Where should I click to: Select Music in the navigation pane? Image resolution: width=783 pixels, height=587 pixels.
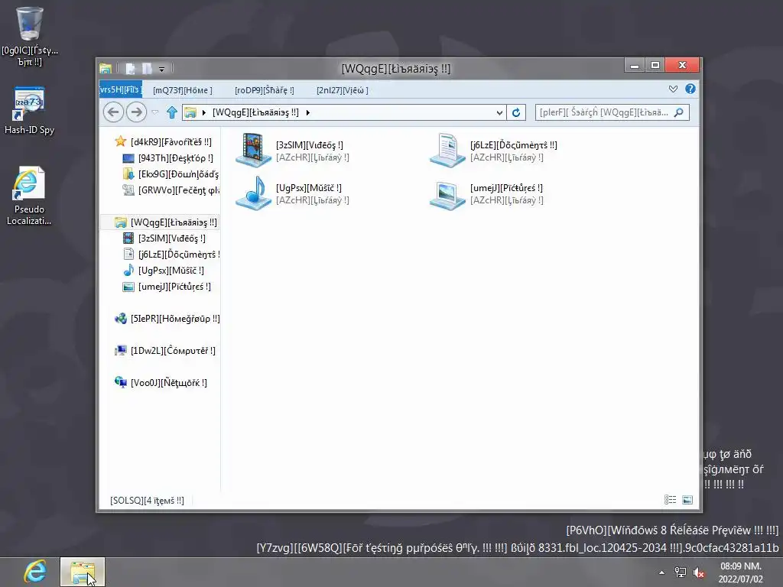tap(164, 271)
